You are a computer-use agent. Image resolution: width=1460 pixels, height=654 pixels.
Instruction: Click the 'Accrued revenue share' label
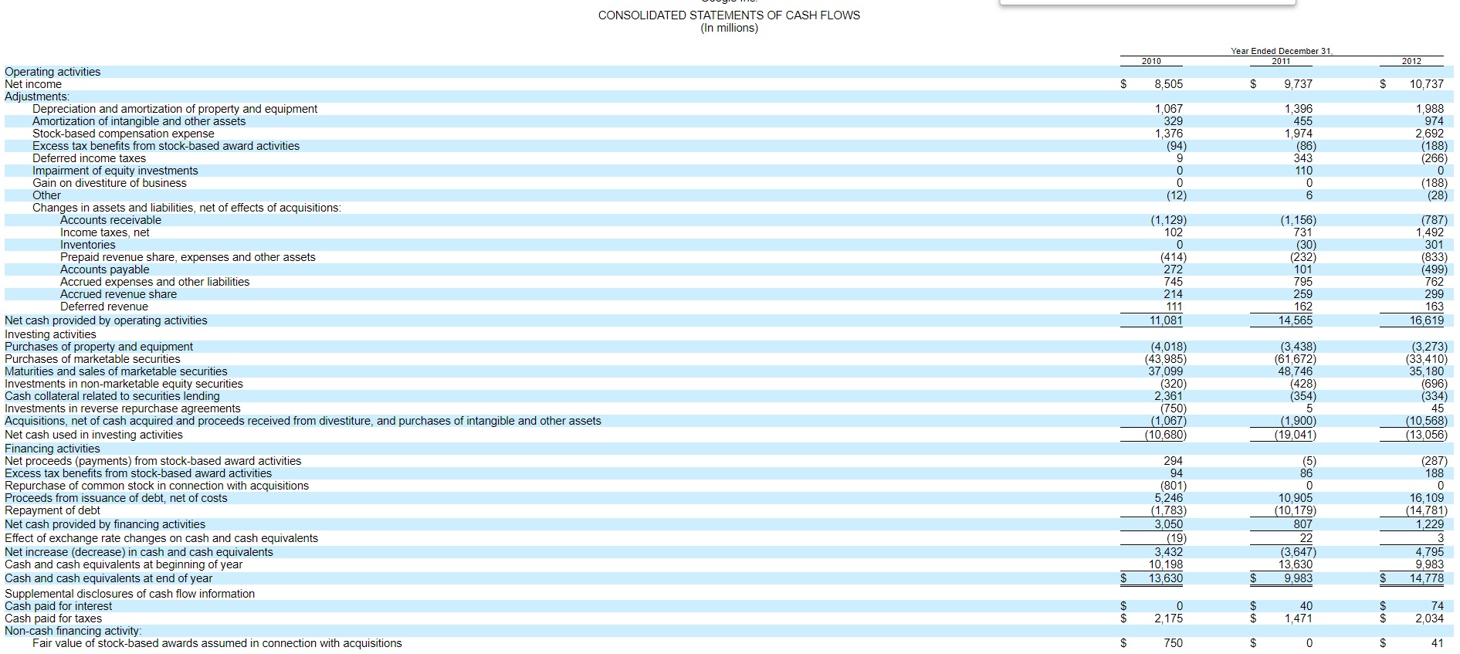[119, 294]
